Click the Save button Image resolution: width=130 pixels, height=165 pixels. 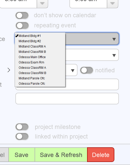(x=22, y=155)
